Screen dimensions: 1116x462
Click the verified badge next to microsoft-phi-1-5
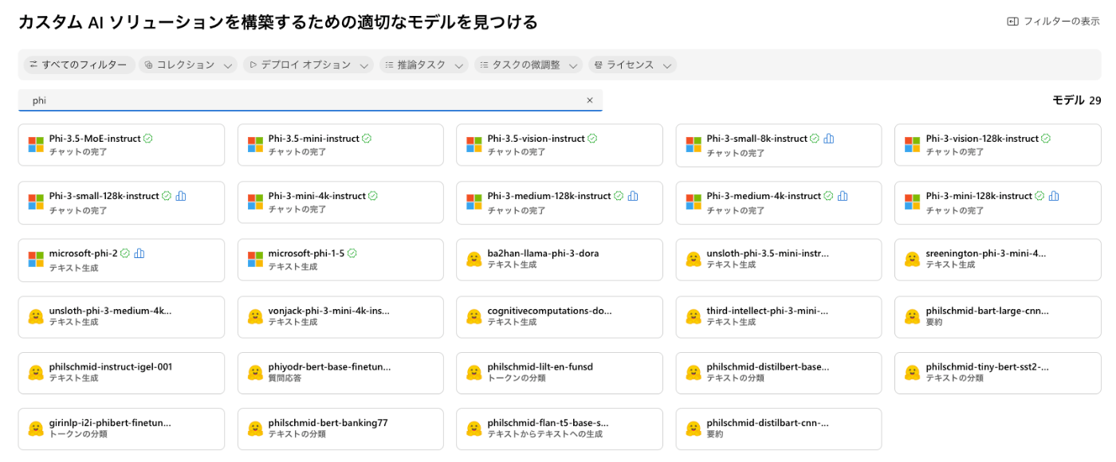[x=352, y=253]
